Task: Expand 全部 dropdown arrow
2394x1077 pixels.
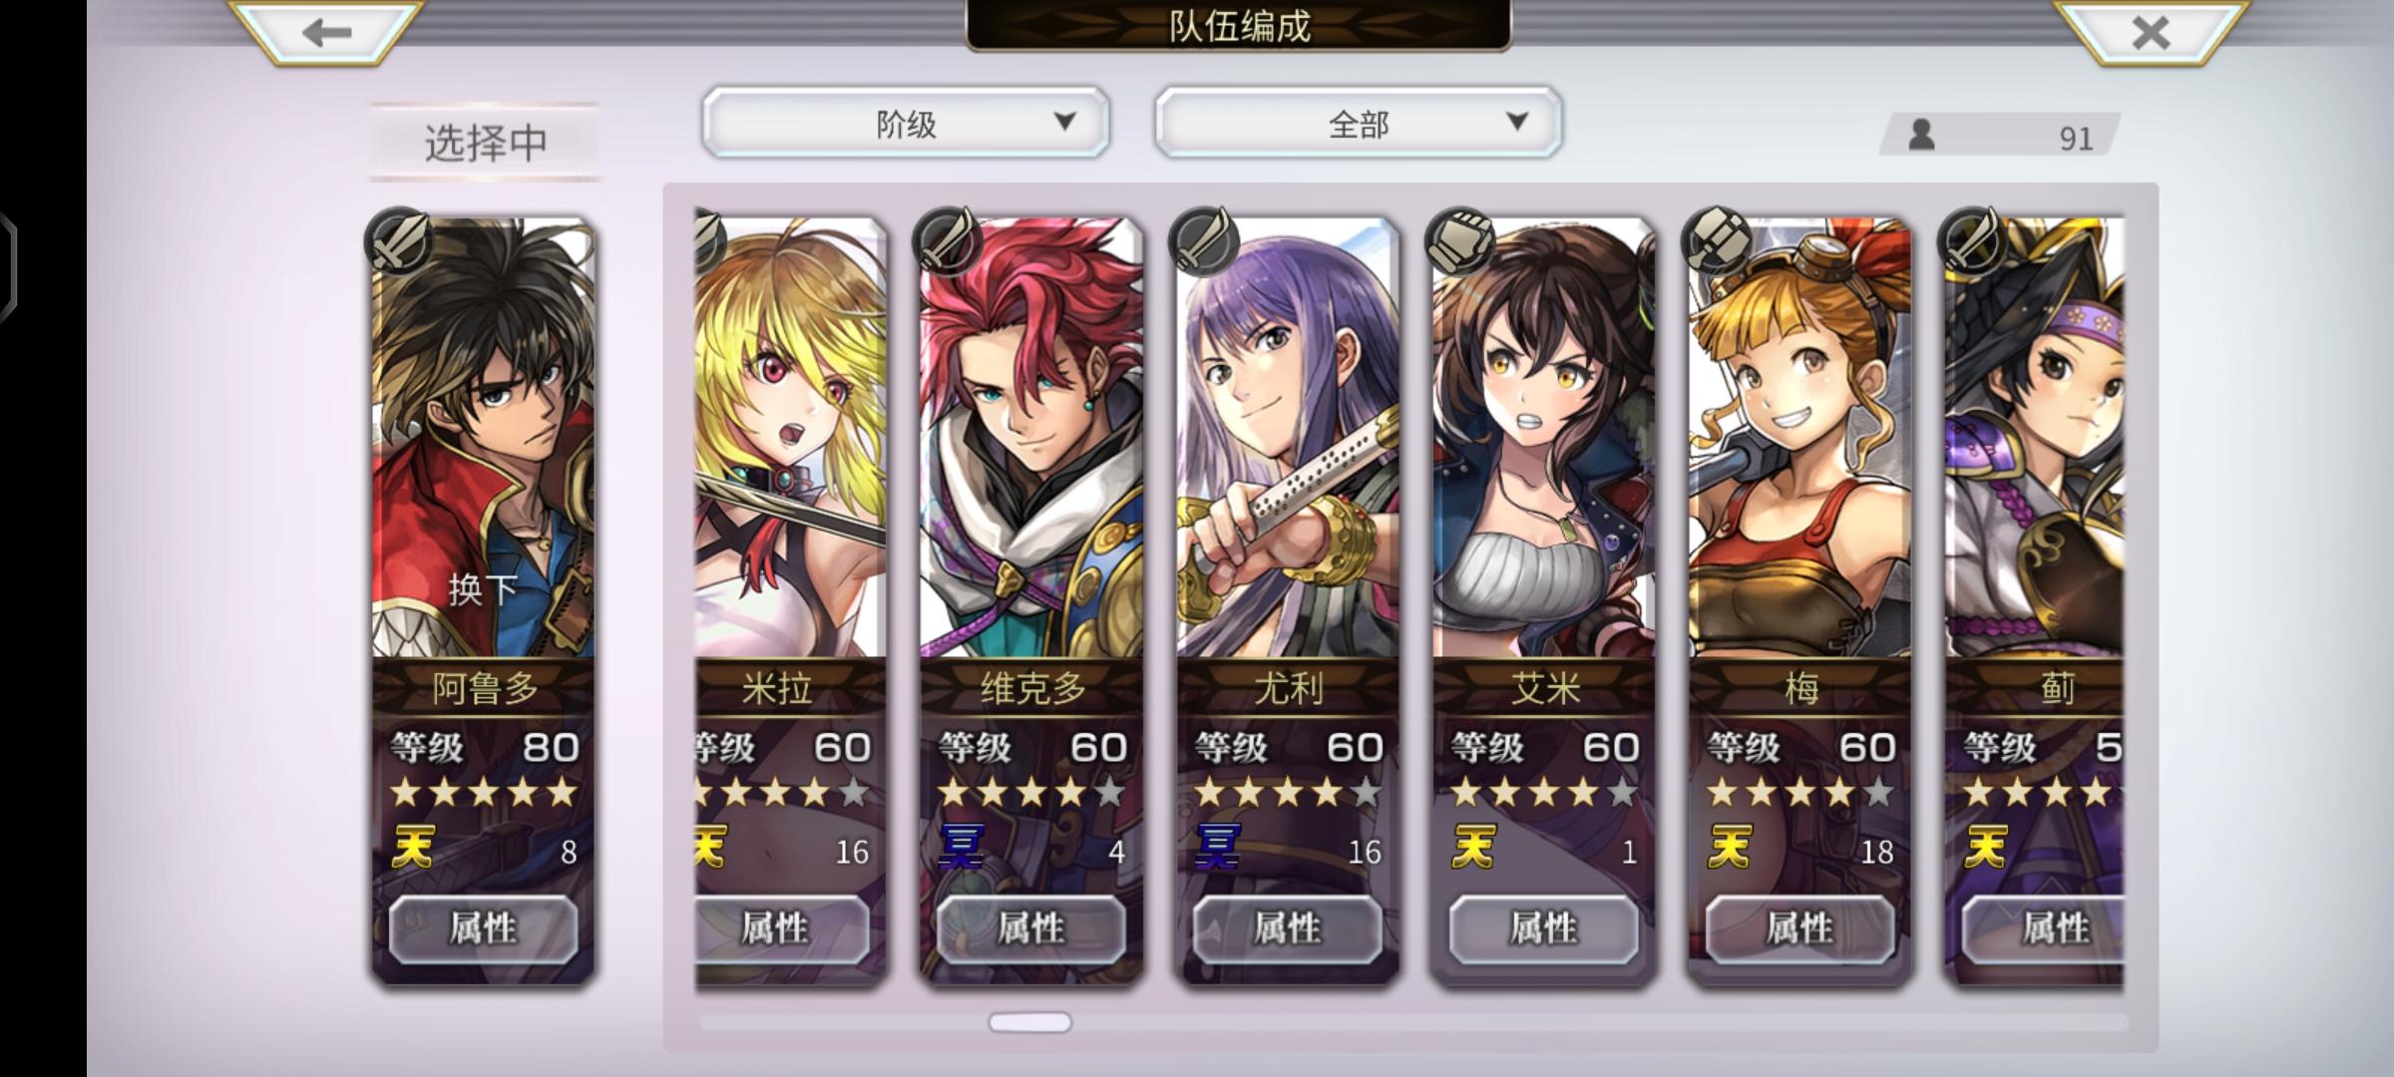Action: 1517,122
